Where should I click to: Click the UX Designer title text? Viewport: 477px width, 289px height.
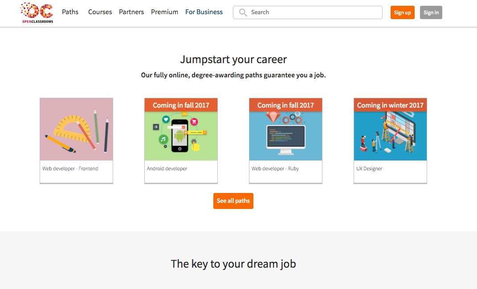pyautogui.click(x=369, y=169)
